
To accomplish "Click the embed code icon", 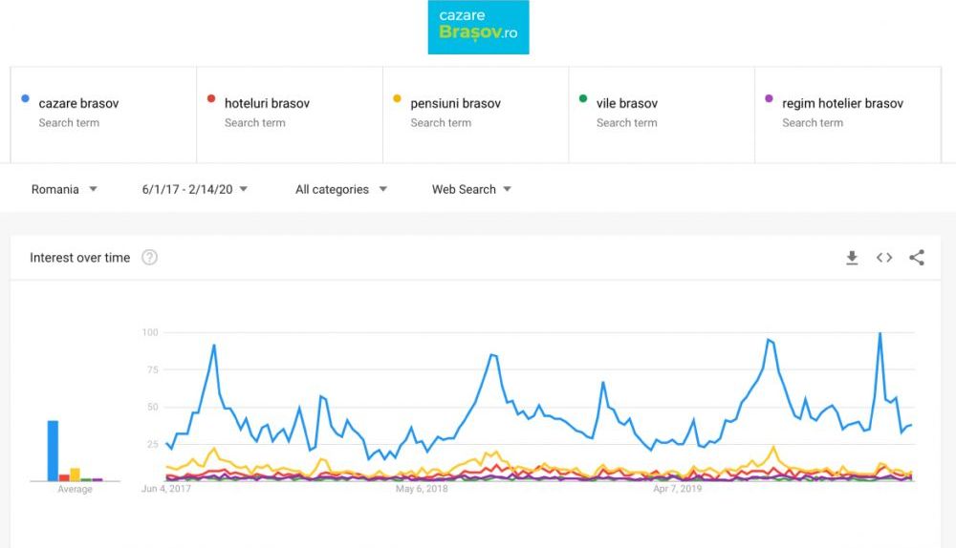I will click(884, 258).
